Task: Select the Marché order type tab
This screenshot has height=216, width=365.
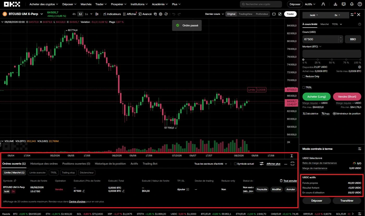Action: coord(324,24)
